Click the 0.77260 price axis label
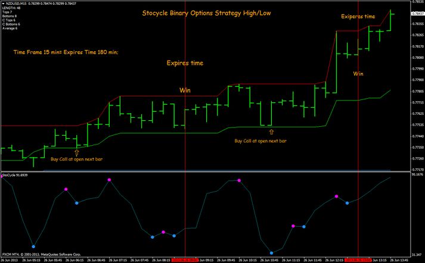Viewport: 425px width, 263px height. pos(418,158)
